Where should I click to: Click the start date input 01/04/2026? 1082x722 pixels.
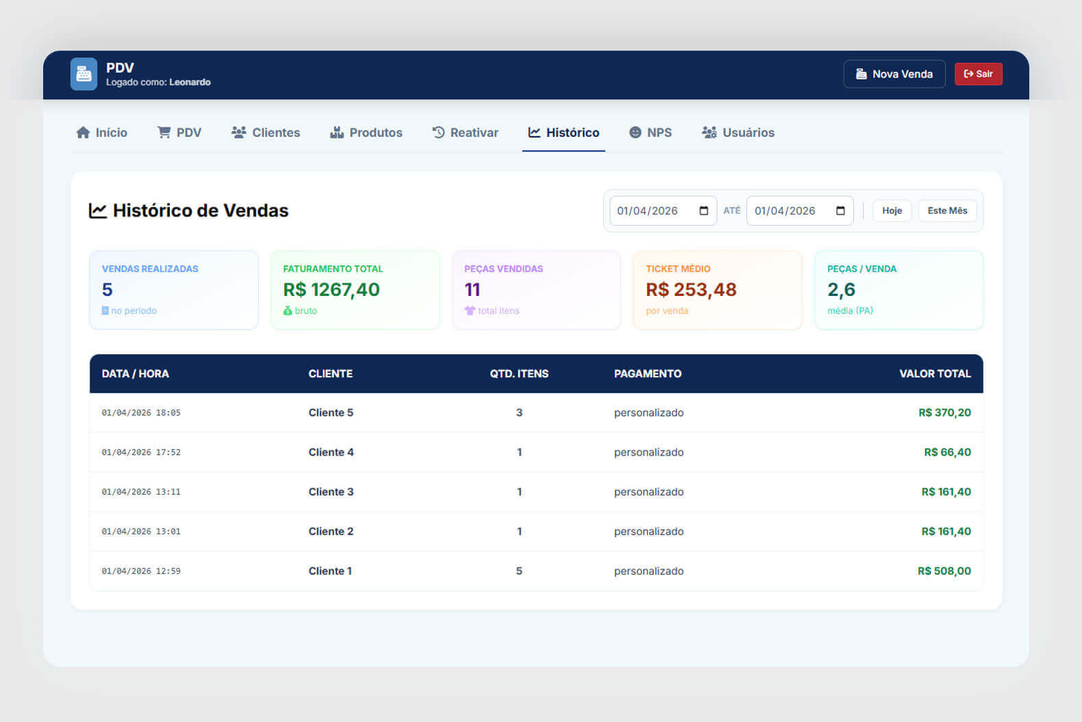663,211
